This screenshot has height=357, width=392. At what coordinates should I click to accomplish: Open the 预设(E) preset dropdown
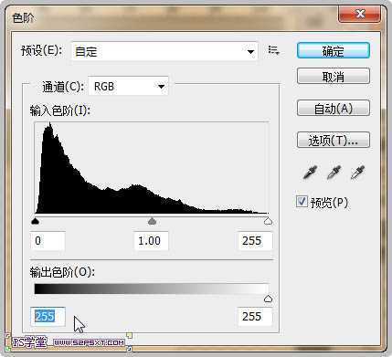164,51
